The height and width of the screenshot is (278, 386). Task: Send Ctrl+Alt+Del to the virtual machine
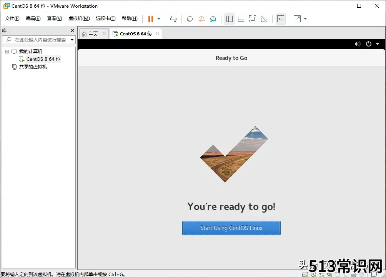click(173, 19)
